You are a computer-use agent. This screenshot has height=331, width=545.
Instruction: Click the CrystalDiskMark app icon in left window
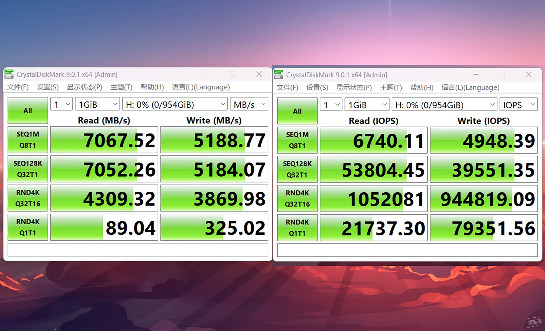(x=9, y=74)
